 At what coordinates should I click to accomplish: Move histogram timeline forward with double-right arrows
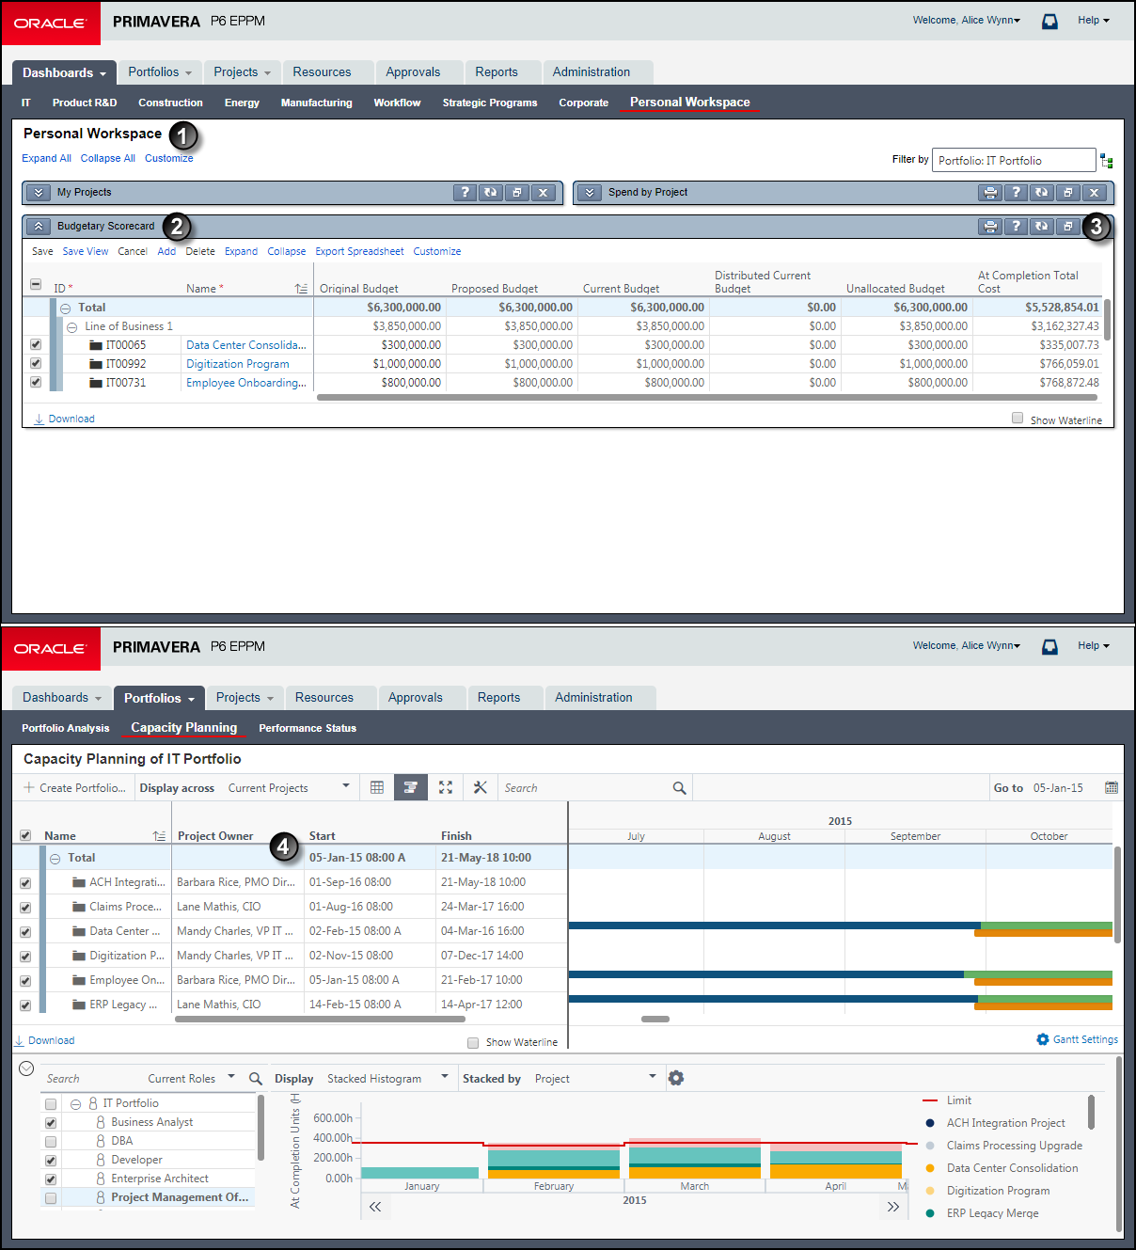tap(893, 1207)
